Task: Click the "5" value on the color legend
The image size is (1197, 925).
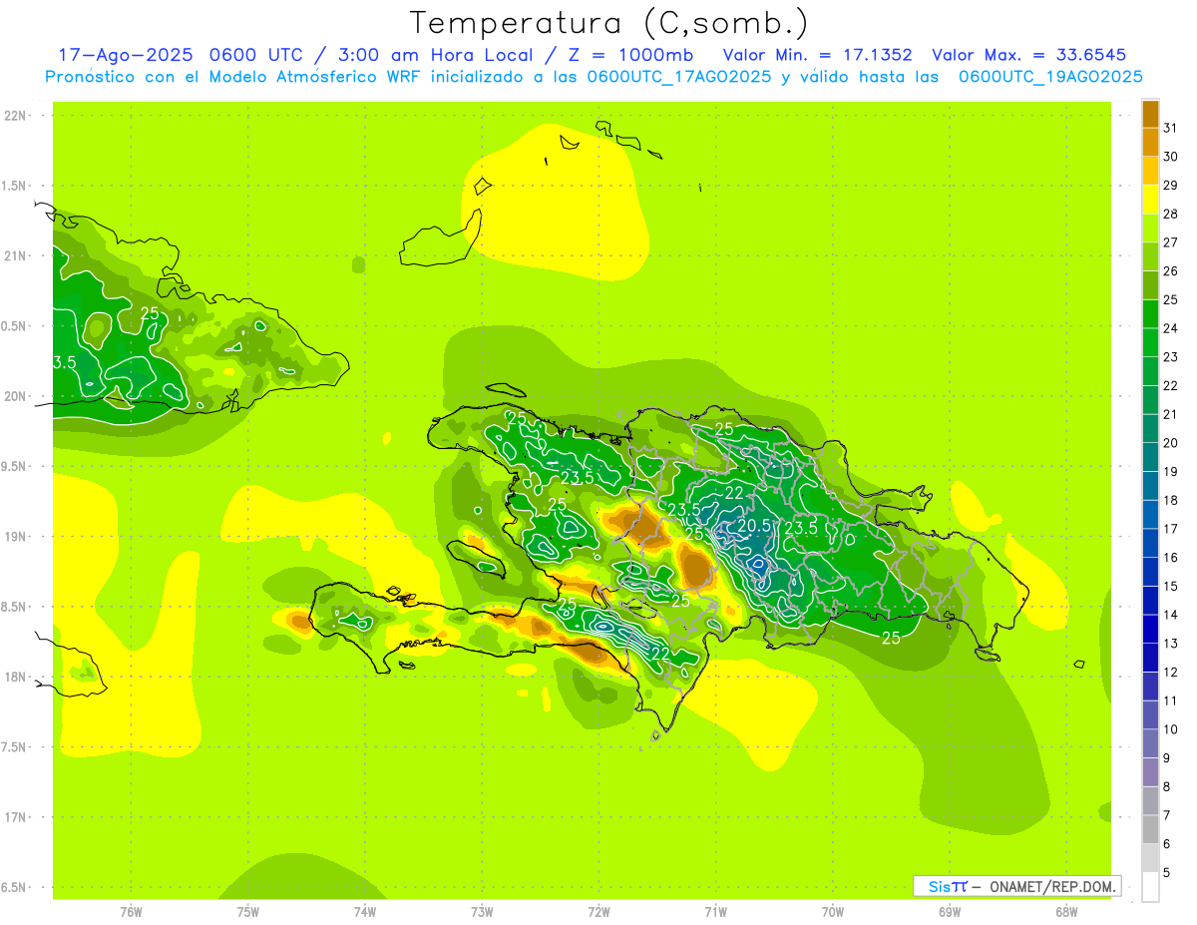Action: 1167,873
